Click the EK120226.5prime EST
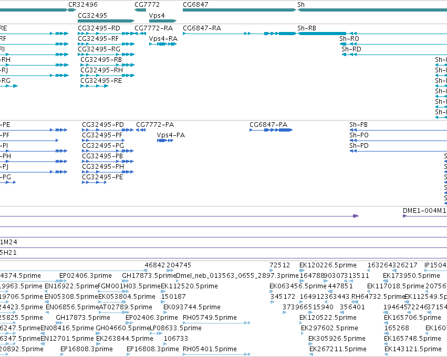This screenshot has width=447, height=357. (328, 265)
